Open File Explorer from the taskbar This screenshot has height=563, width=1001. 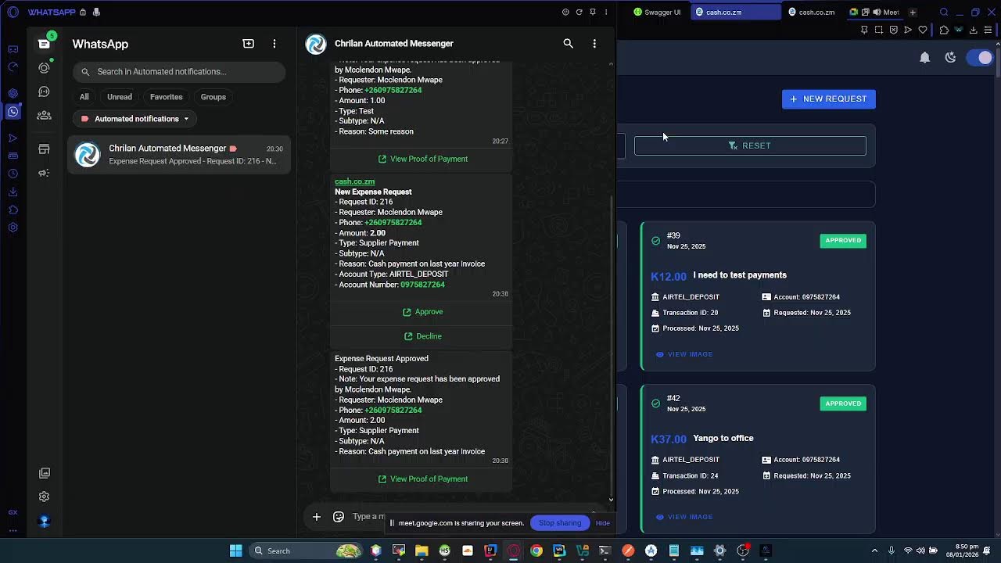(x=422, y=550)
